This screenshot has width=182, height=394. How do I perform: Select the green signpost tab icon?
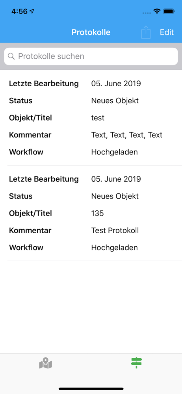[x=136, y=363]
